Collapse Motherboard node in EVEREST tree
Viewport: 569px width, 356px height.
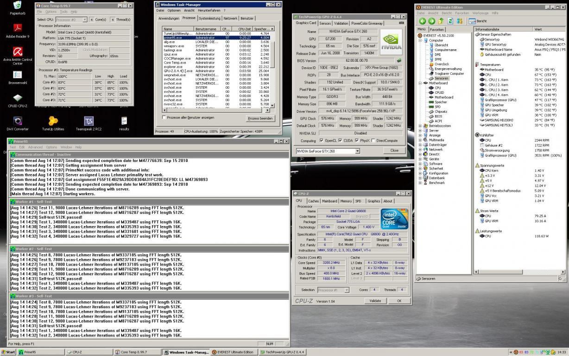[x=420, y=83]
